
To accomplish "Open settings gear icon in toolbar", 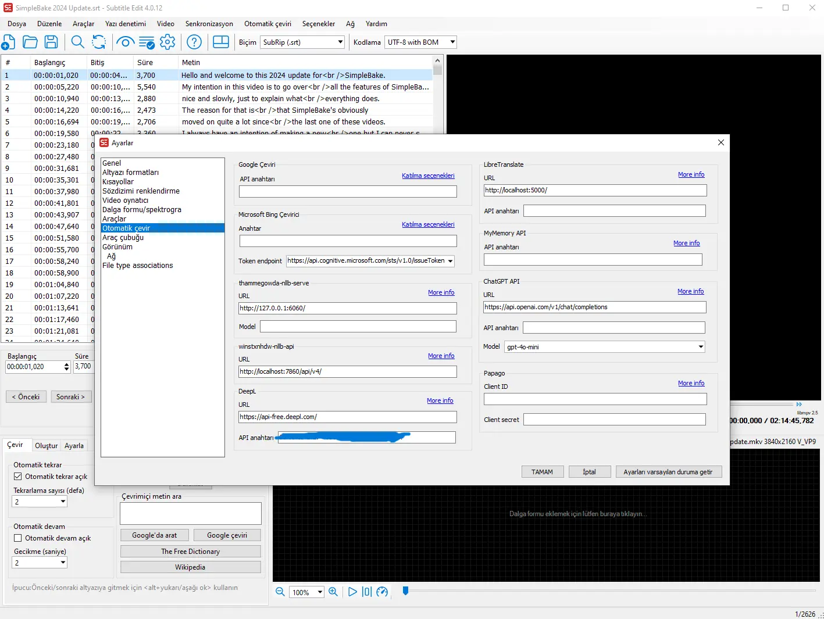I will pos(167,42).
